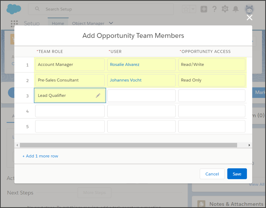Click the Notes & Attachments icon
The image size is (266, 208).
201,204
